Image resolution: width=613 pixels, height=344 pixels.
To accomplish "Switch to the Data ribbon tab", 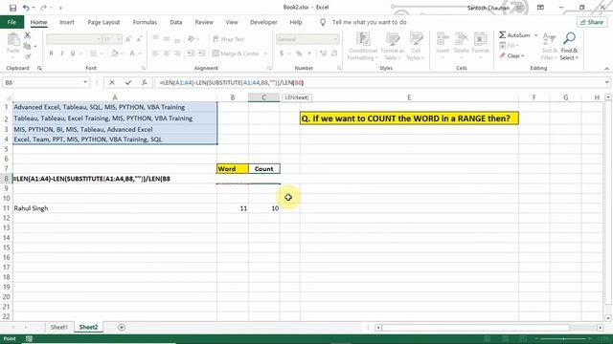I will tap(176, 22).
